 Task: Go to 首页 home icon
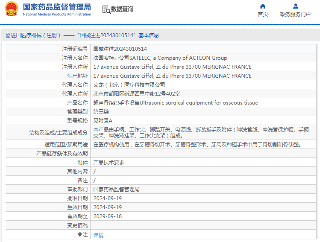click(263, 6)
